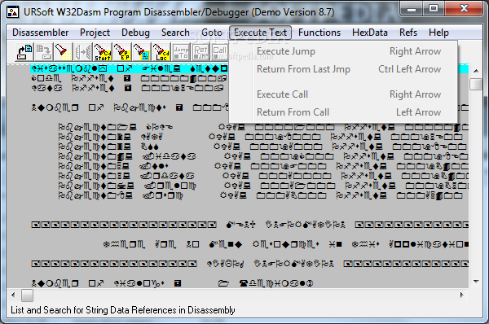Click the Copy Selected Lines toolbar icon

[83, 52]
